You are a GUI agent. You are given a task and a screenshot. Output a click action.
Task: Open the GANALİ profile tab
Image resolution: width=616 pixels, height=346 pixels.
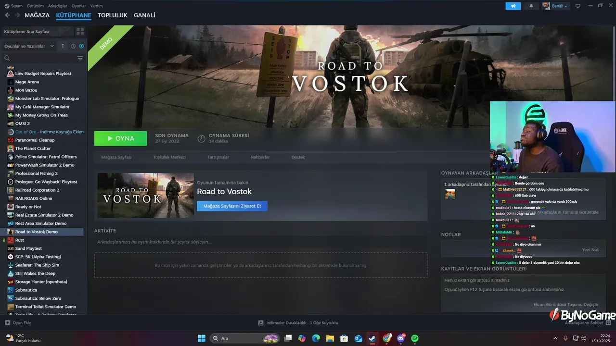tap(144, 15)
